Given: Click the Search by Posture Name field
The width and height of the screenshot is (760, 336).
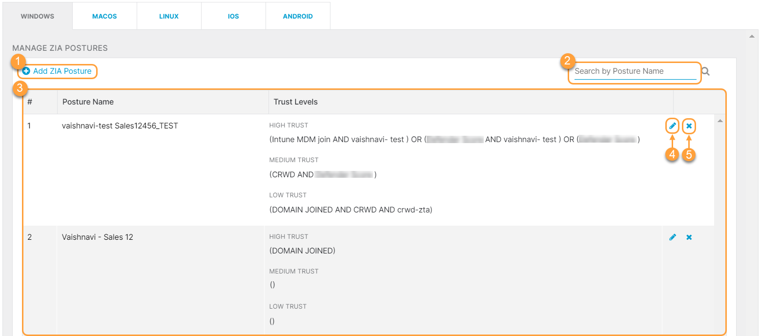Looking at the screenshot, I should click(x=634, y=71).
